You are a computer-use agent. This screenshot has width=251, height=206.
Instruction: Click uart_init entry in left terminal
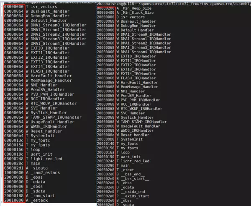coord(41,154)
